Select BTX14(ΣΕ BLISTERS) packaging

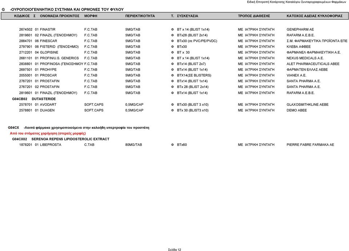tap(194, 76)
